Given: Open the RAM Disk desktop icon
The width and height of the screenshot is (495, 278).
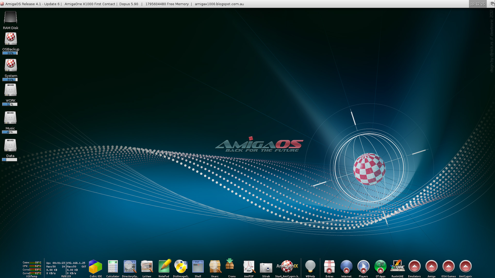Looking at the screenshot, I should (x=11, y=18).
